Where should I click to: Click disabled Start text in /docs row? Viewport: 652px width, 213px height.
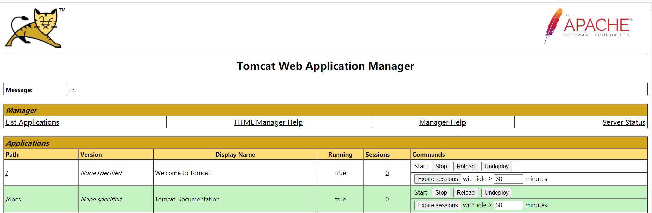pyautogui.click(x=421, y=192)
